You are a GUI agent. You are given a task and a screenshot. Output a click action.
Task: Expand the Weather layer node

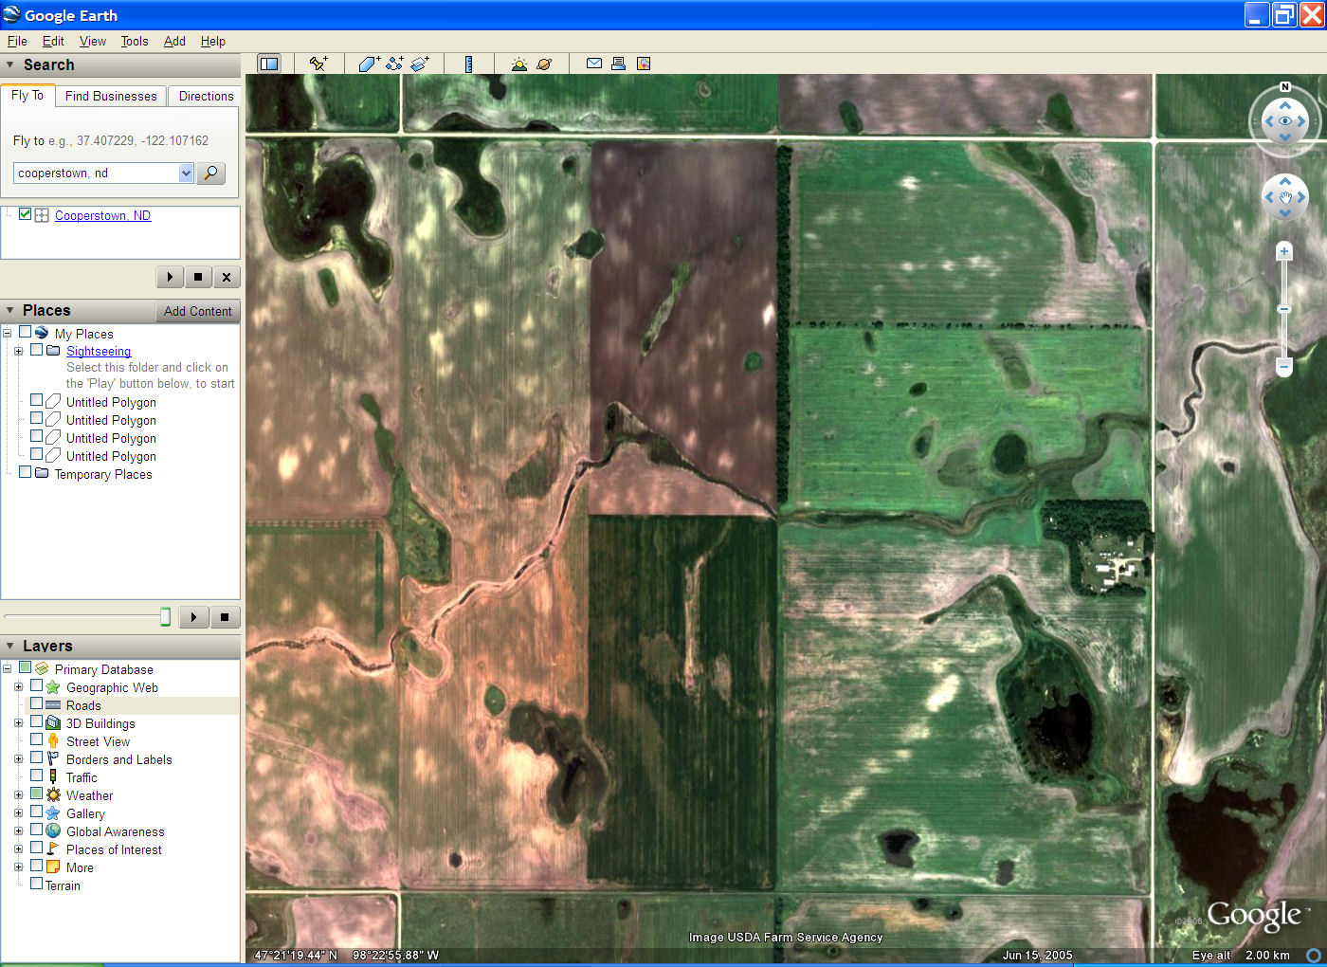(x=18, y=794)
